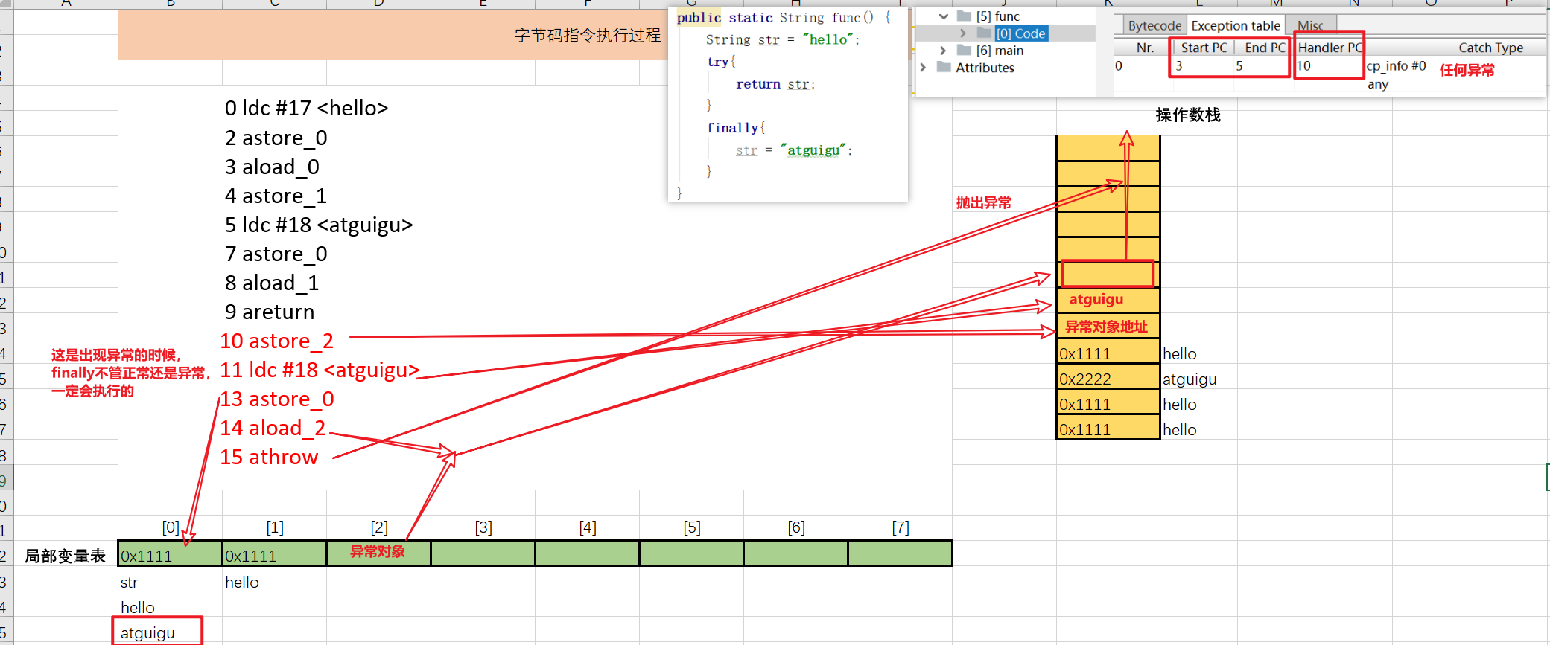Click the folder icon beside [5] func

tap(964, 16)
